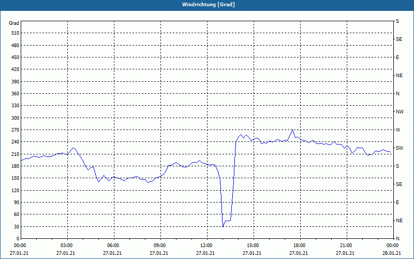The image size is (414, 259).
Task: Select the 60 y-axis value
Action: 17,214
